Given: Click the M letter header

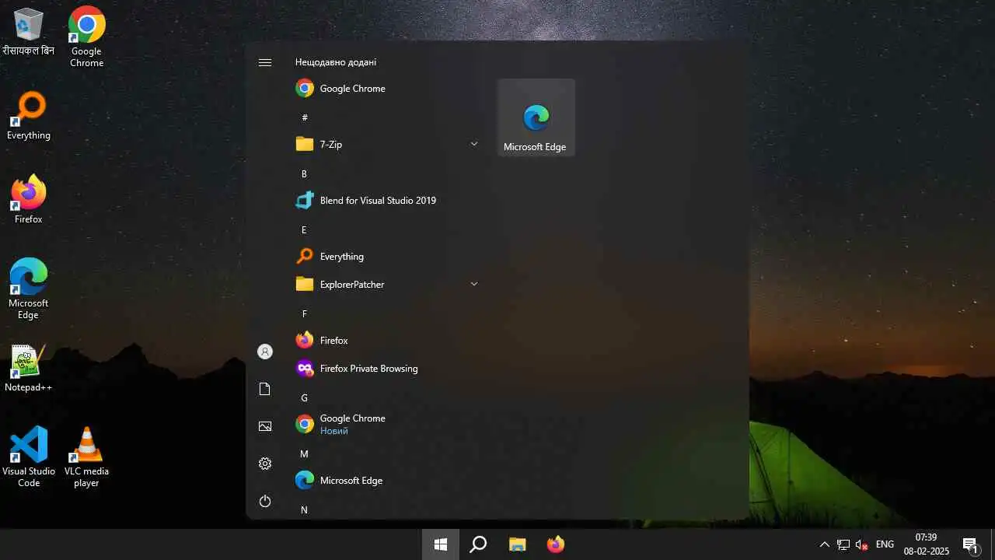Looking at the screenshot, I should point(304,453).
